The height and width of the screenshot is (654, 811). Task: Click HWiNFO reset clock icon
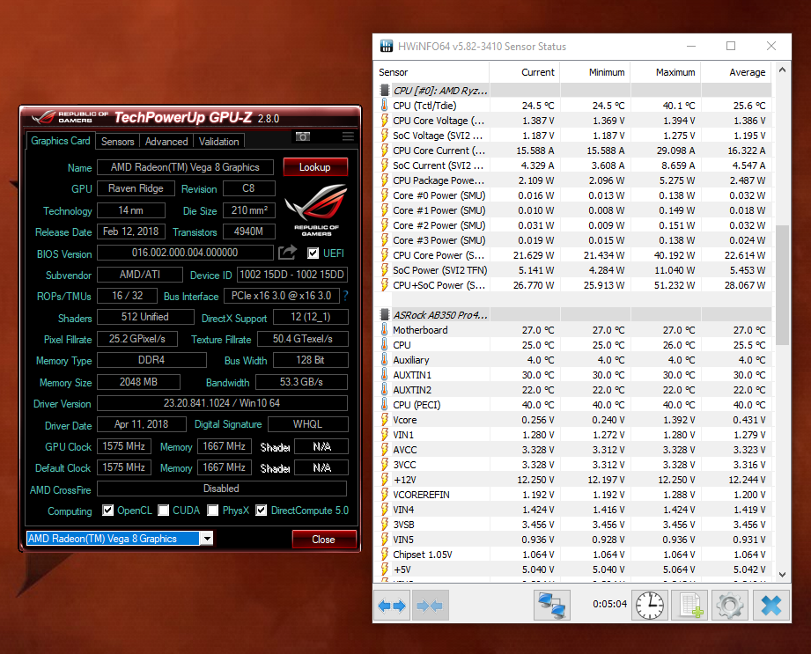coord(649,605)
